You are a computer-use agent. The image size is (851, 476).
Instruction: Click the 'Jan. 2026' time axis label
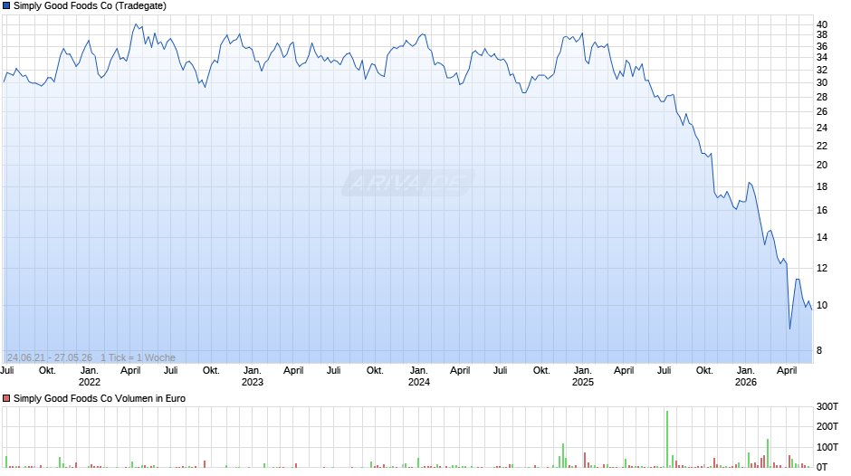coord(746,376)
